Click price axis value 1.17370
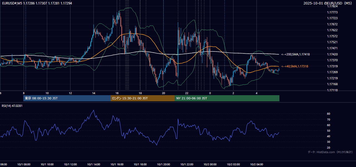 tap(332, 60)
